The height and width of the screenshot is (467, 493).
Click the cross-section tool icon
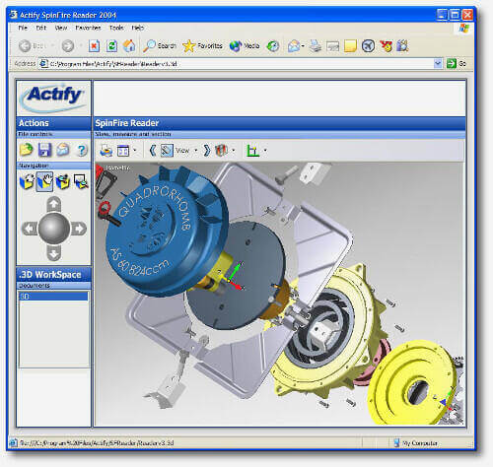pos(221,151)
